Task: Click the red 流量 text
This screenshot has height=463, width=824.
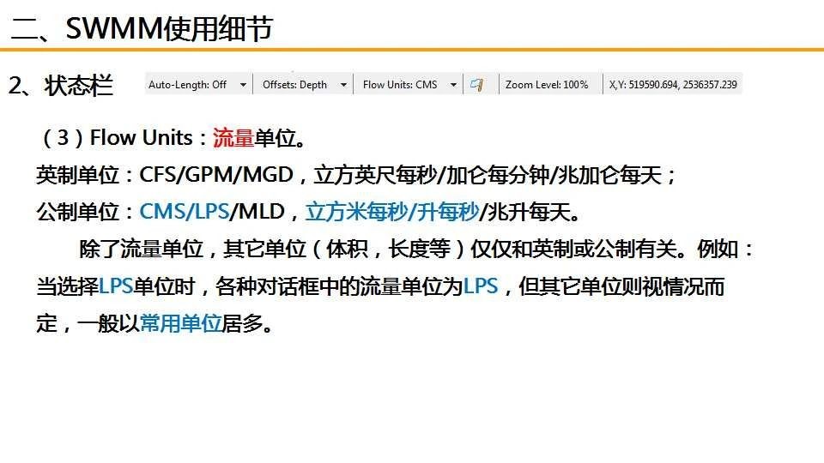Action: [233, 137]
